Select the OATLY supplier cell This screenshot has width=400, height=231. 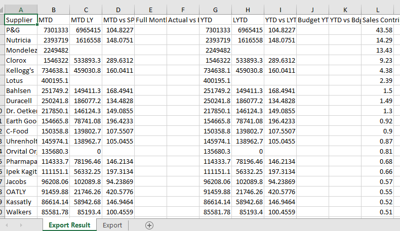21,192
